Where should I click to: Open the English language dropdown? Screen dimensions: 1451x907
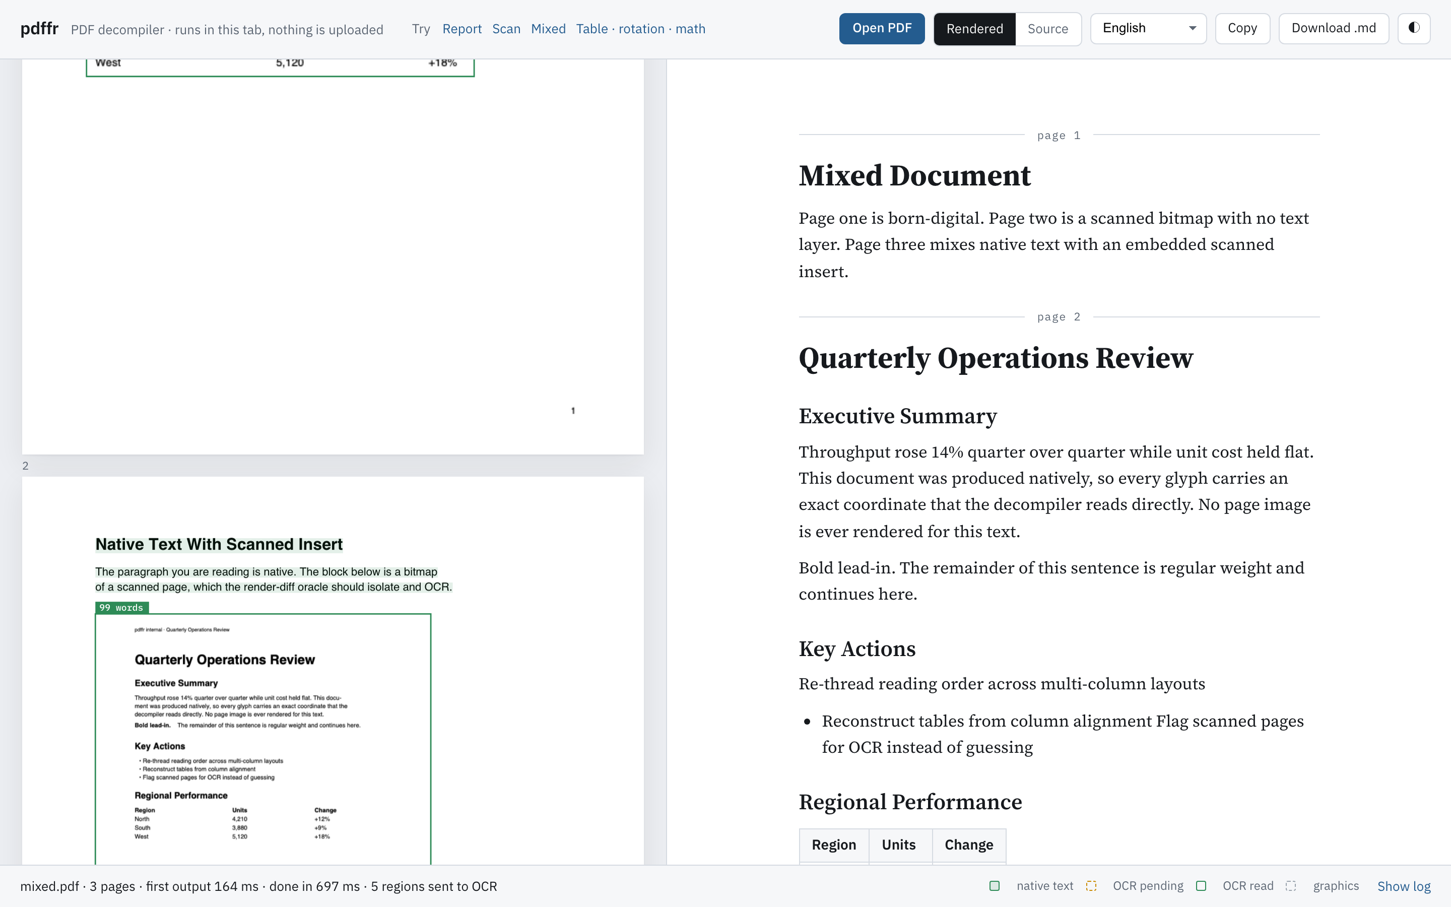(x=1148, y=28)
